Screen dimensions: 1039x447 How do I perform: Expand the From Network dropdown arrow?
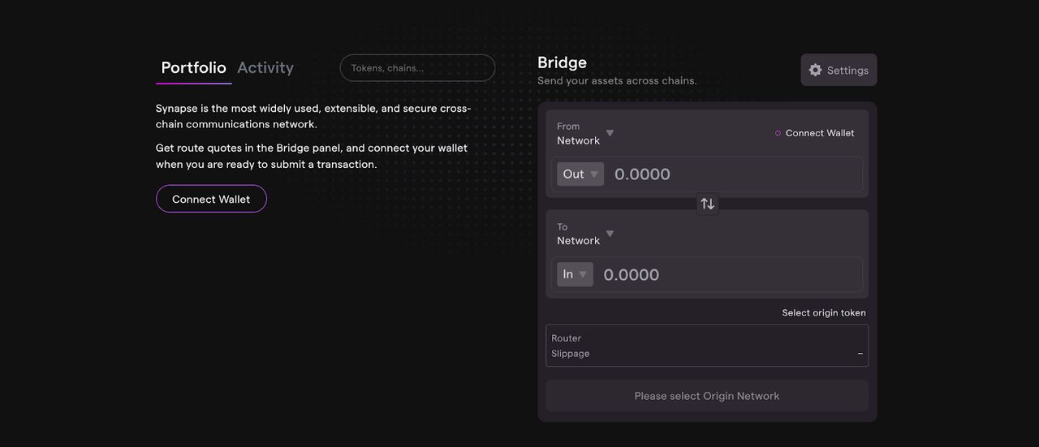click(x=610, y=133)
